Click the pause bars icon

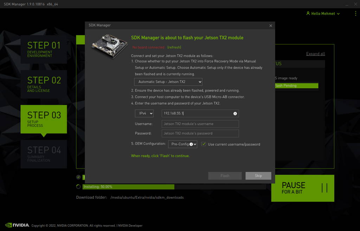pyautogui.click(x=324, y=188)
